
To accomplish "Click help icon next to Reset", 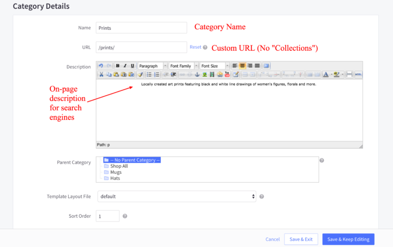I will (205, 47).
